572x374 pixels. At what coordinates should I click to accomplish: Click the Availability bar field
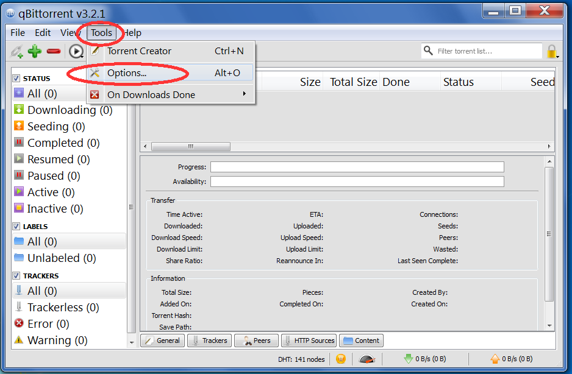(357, 182)
